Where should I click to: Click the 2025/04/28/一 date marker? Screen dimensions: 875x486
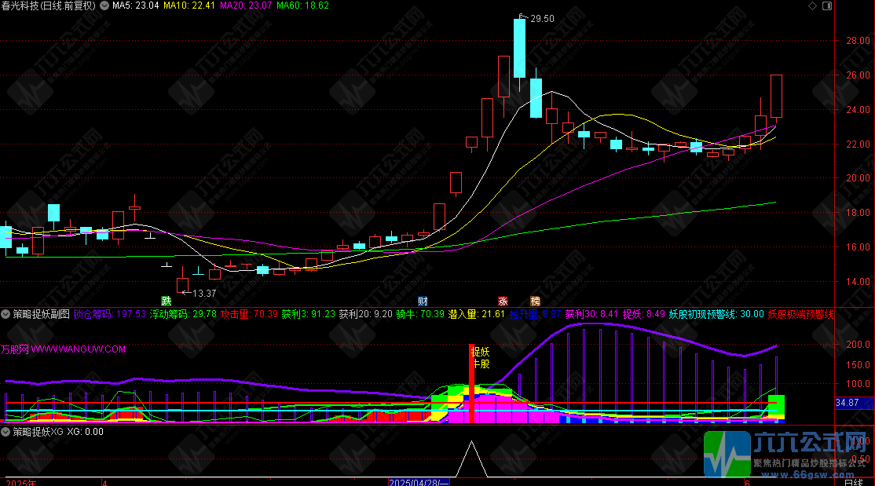(x=419, y=482)
